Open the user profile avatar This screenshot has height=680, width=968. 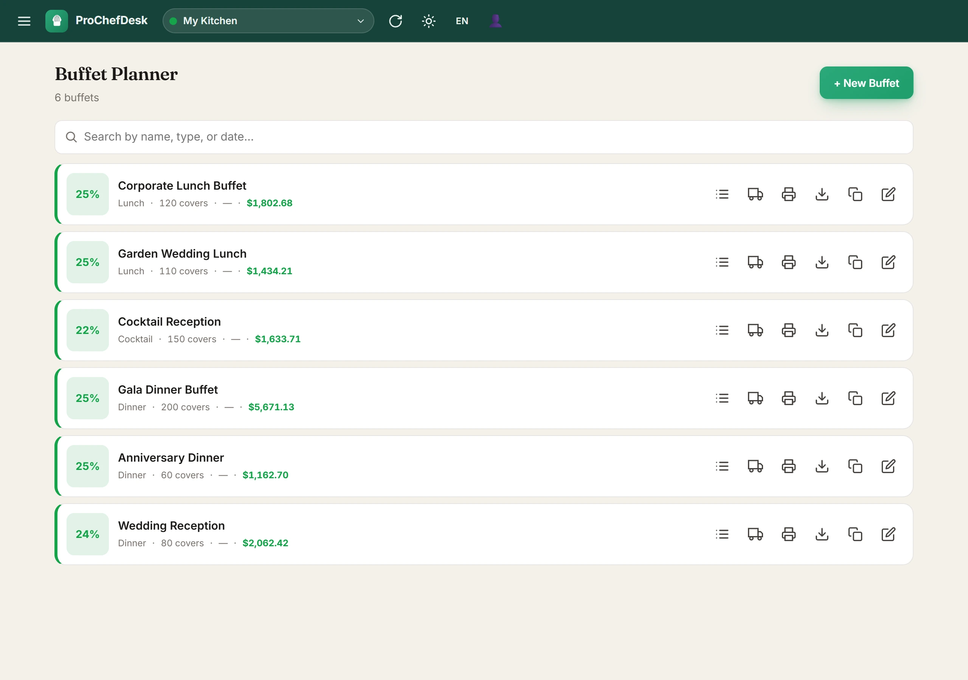[495, 21]
